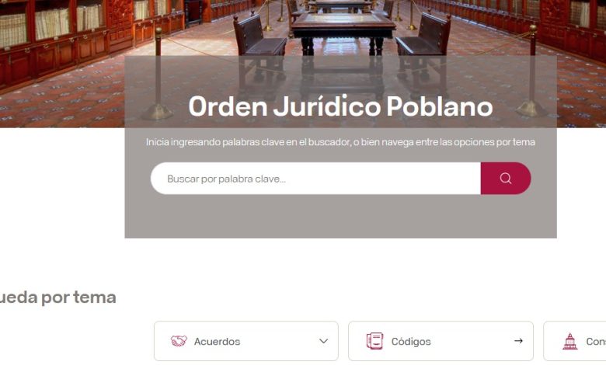Click the brass stanchion post on the right
The height and width of the screenshot is (365, 606).
(x=532, y=71)
